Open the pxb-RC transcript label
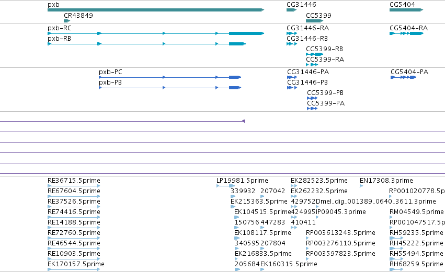The height and width of the screenshot is (272, 445). click(60, 28)
